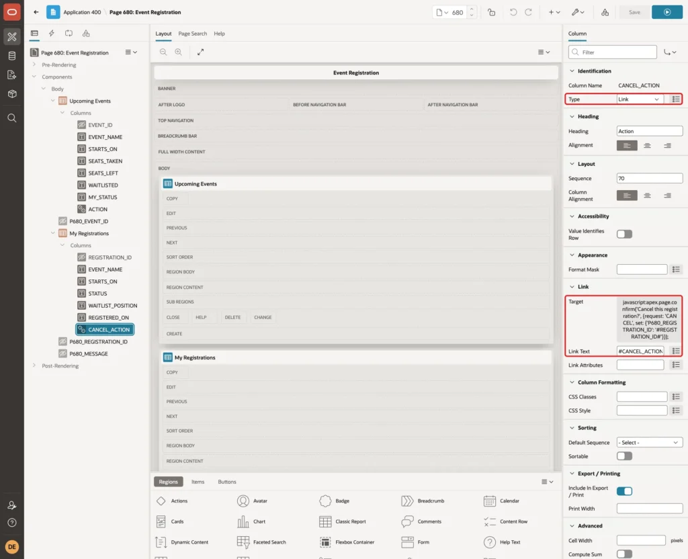
Task: Open the help question mark icon
Action: click(12, 523)
